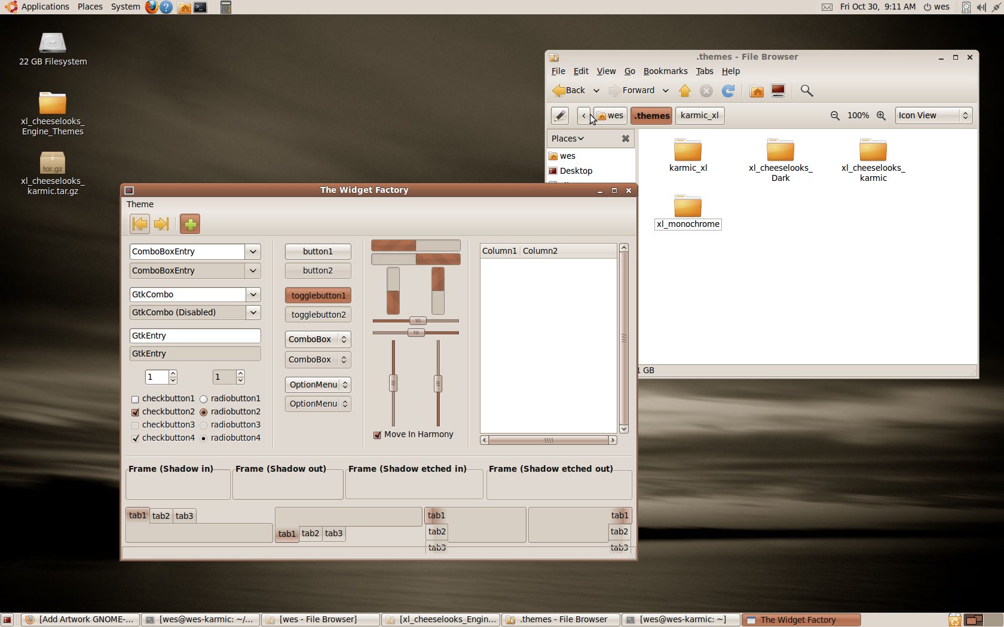Click the Computer icon in File Browser toolbar
This screenshot has height=627, width=1004.
coord(778,91)
